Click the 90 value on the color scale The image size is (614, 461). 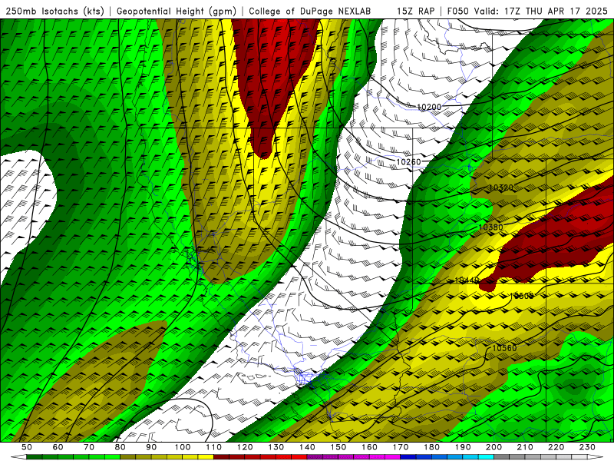[151, 447]
